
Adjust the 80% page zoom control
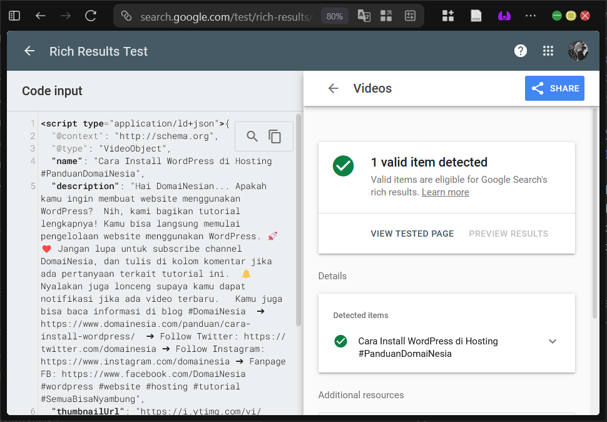(x=334, y=16)
